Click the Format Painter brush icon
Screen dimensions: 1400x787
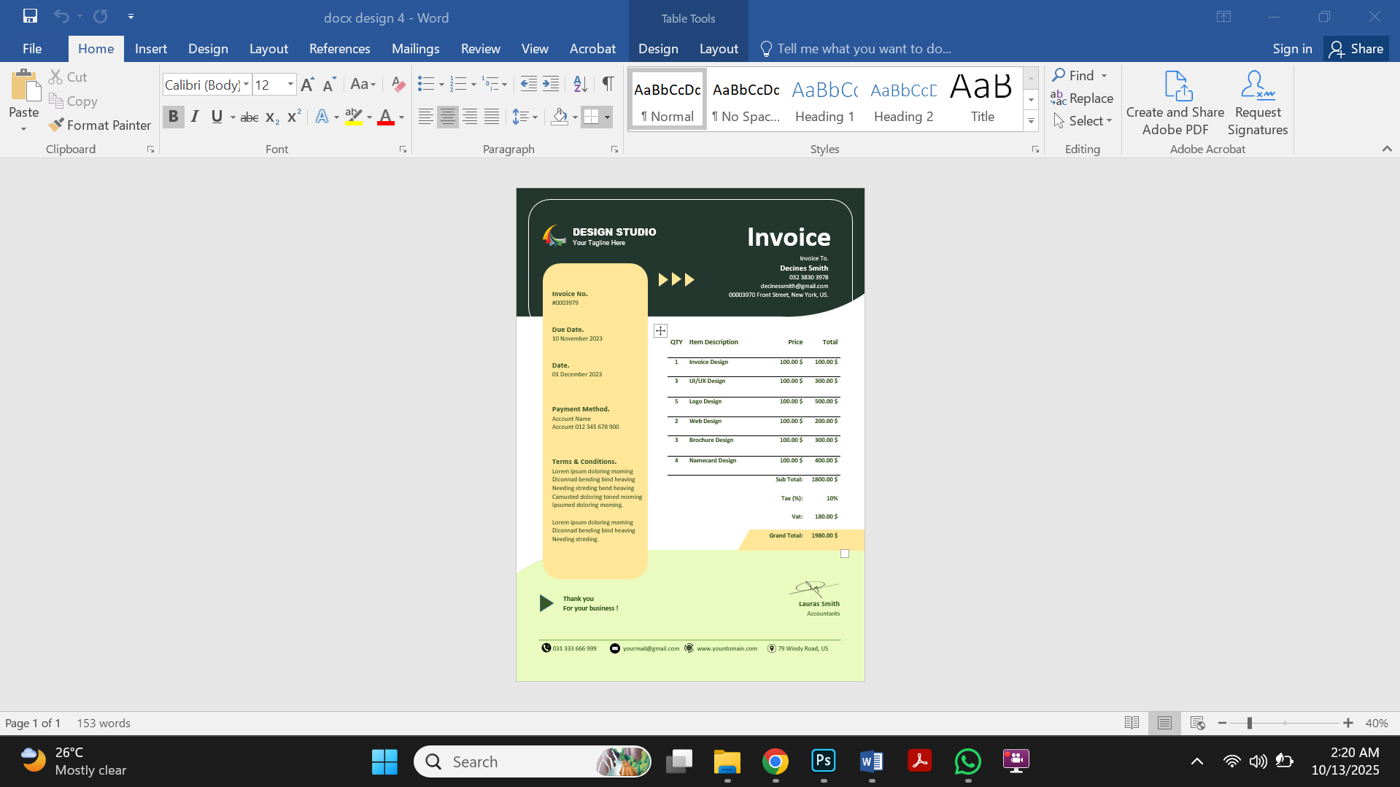[x=56, y=125]
